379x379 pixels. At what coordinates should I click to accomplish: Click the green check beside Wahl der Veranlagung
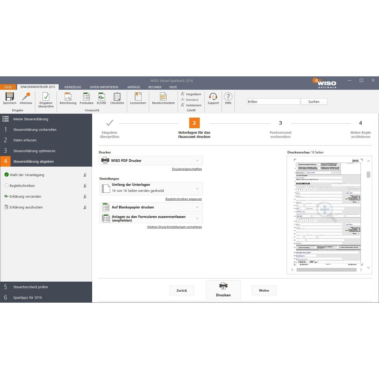pos(7,174)
